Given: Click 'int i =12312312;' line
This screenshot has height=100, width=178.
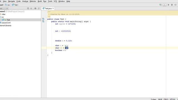Looking at the screenshot, I should pyautogui.click(x=63, y=31).
